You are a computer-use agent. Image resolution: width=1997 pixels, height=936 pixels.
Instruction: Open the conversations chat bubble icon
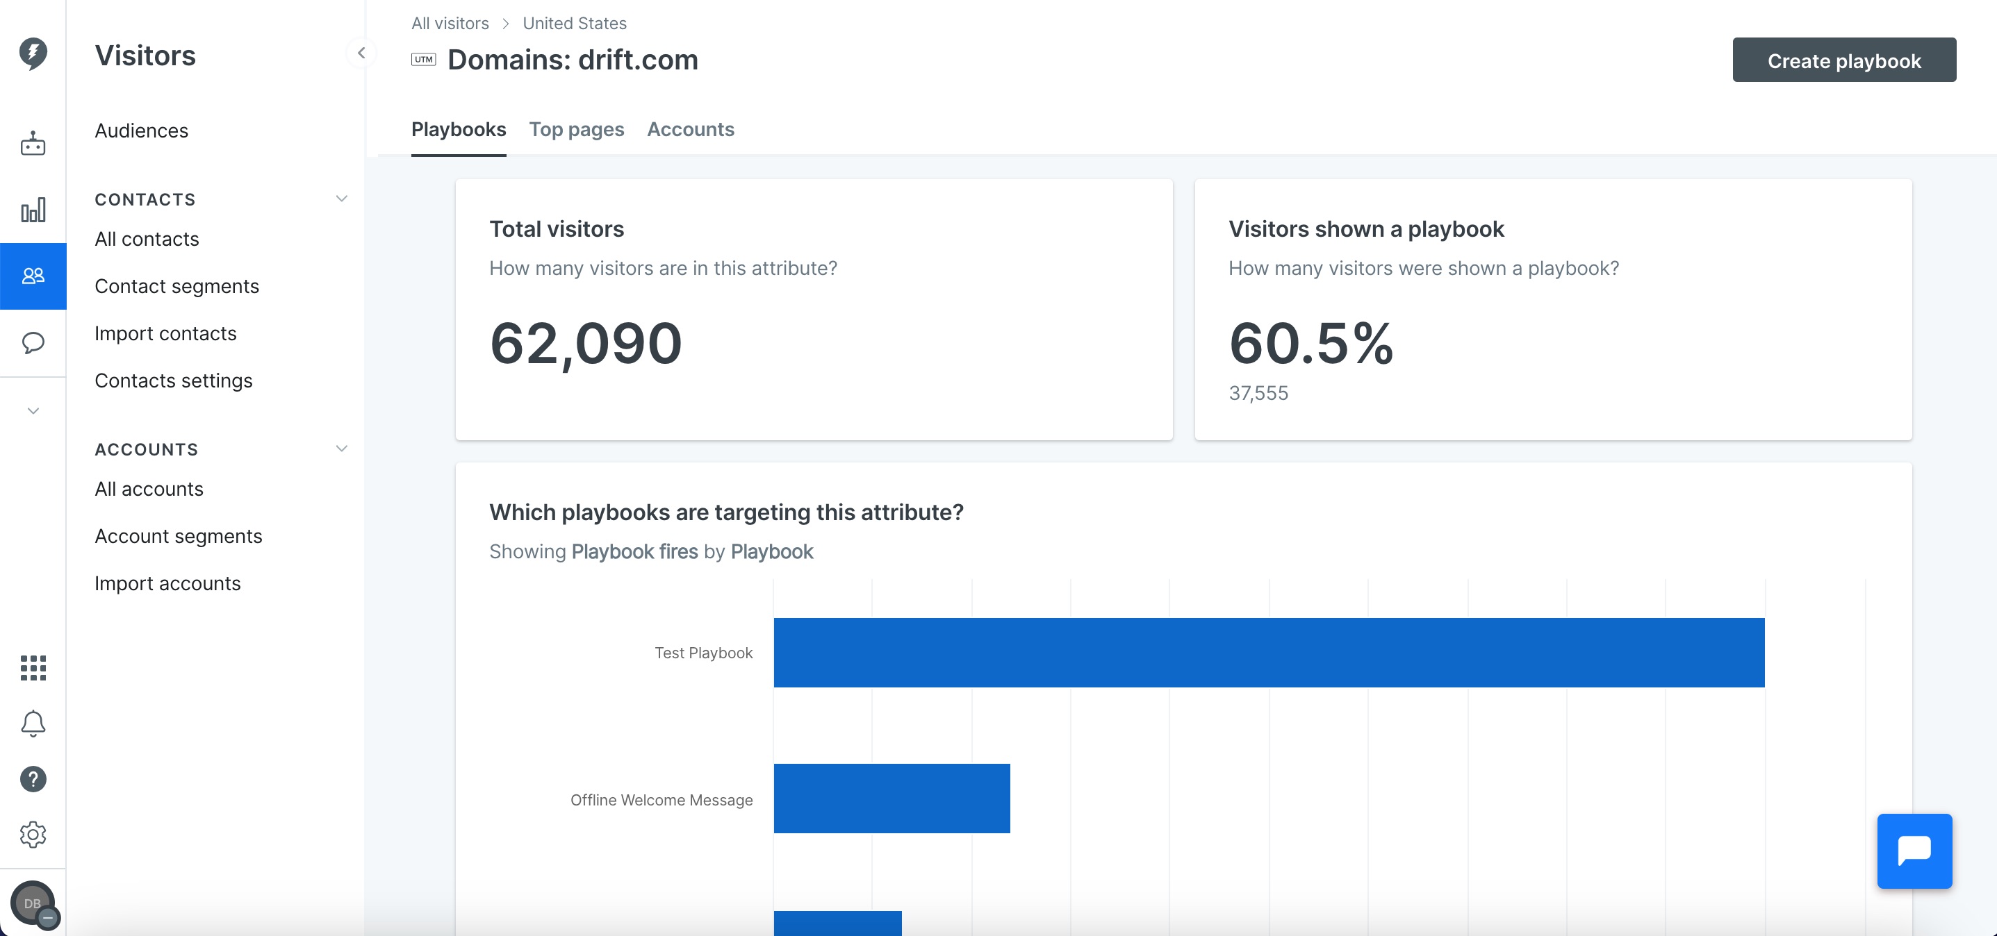click(33, 342)
